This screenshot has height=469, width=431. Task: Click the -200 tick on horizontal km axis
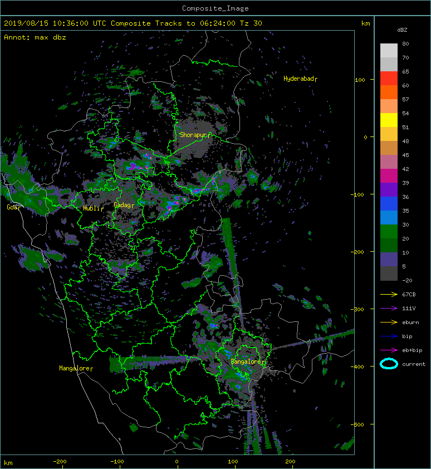click(60, 462)
